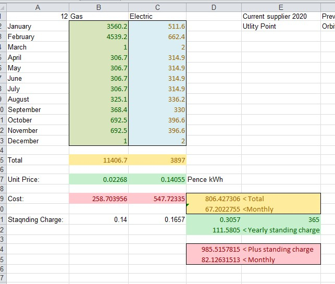
Task: Click the January gas value 3560.2
Action: click(98, 26)
